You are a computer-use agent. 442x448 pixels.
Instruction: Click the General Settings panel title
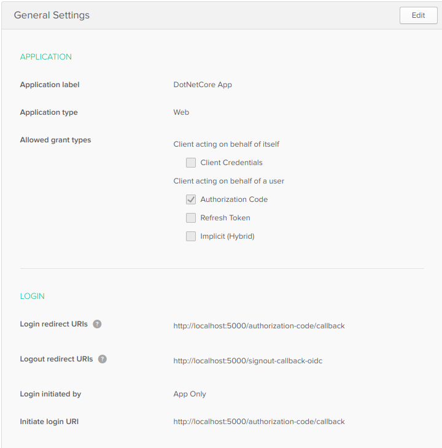pos(52,15)
